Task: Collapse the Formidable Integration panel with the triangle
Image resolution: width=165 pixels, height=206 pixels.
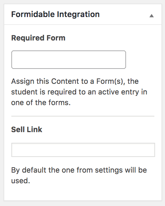Action: (x=152, y=16)
